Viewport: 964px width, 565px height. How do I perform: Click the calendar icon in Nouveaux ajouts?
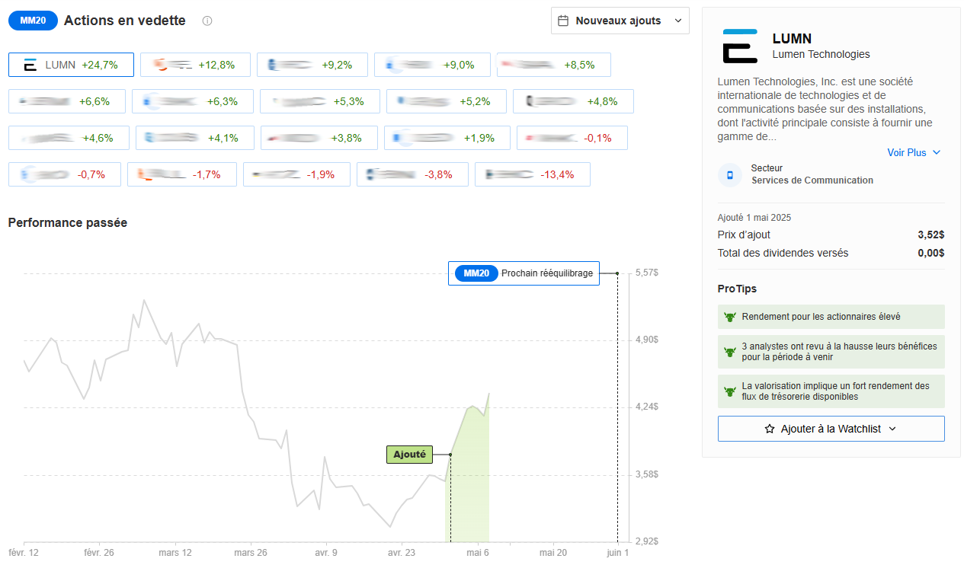tap(563, 21)
